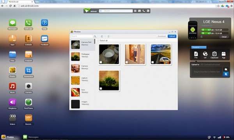This screenshot has width=234, height=140.
Task: Select the Camera Roll album
Action: click(x=82, y=45)
